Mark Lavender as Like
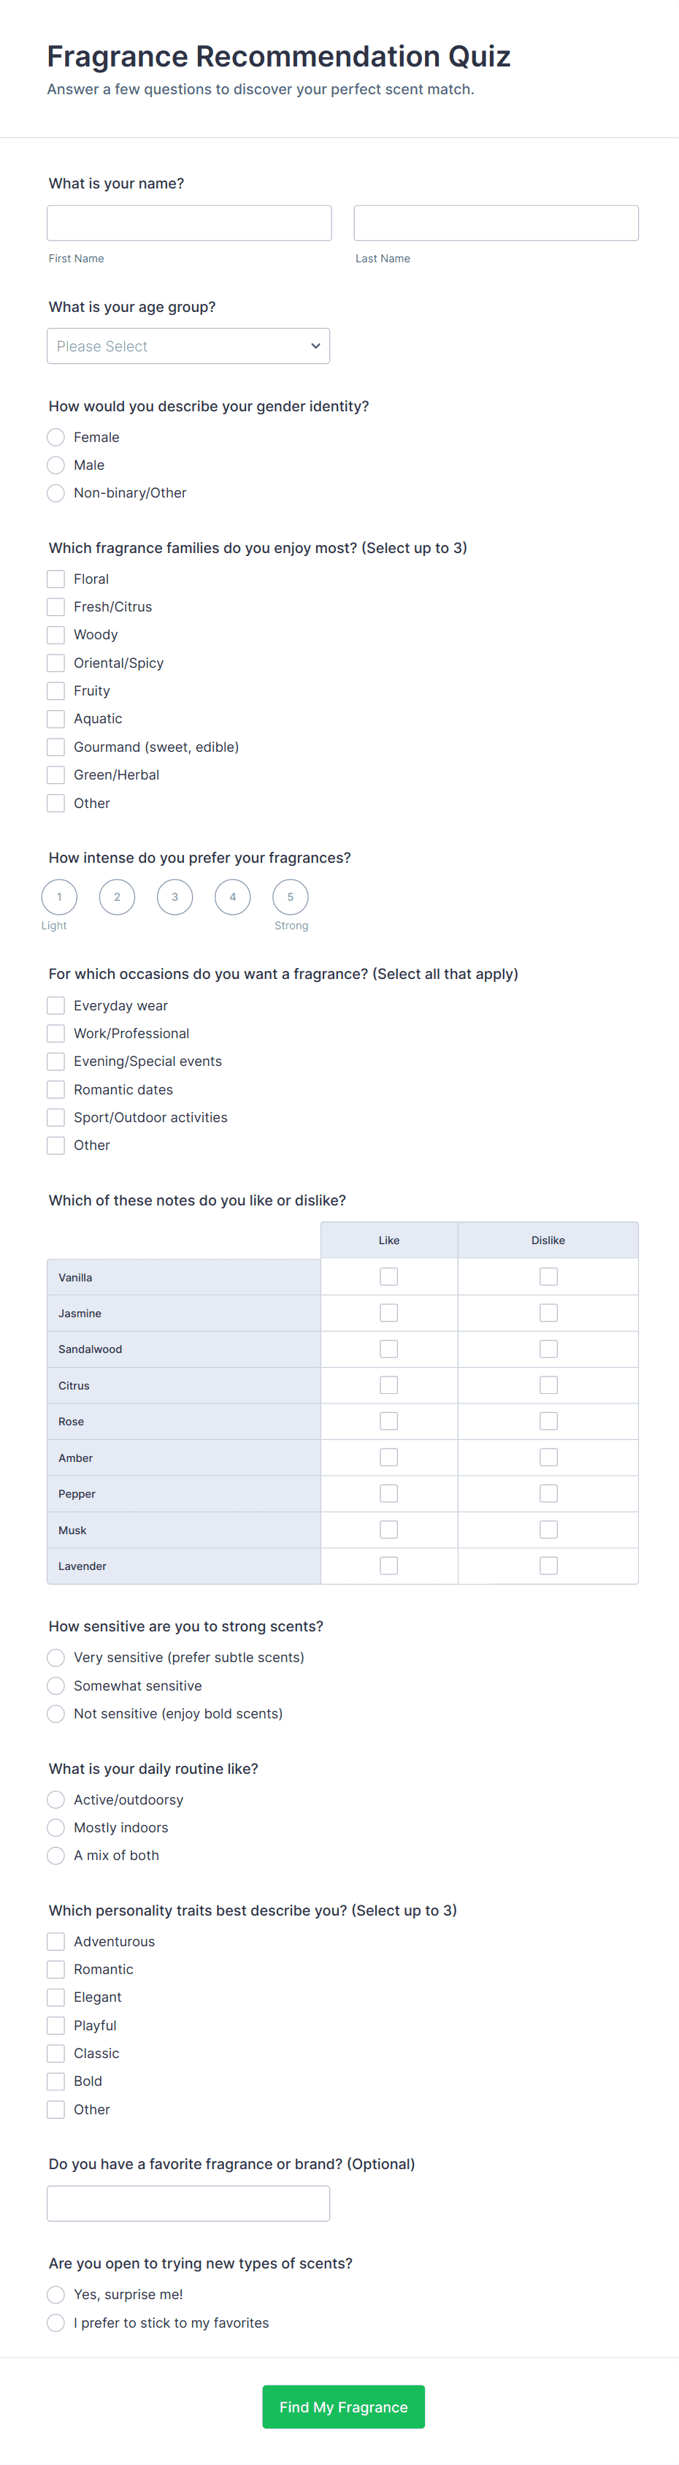The height and width of the screenshot is (2465, 679). click(388, 1566)
